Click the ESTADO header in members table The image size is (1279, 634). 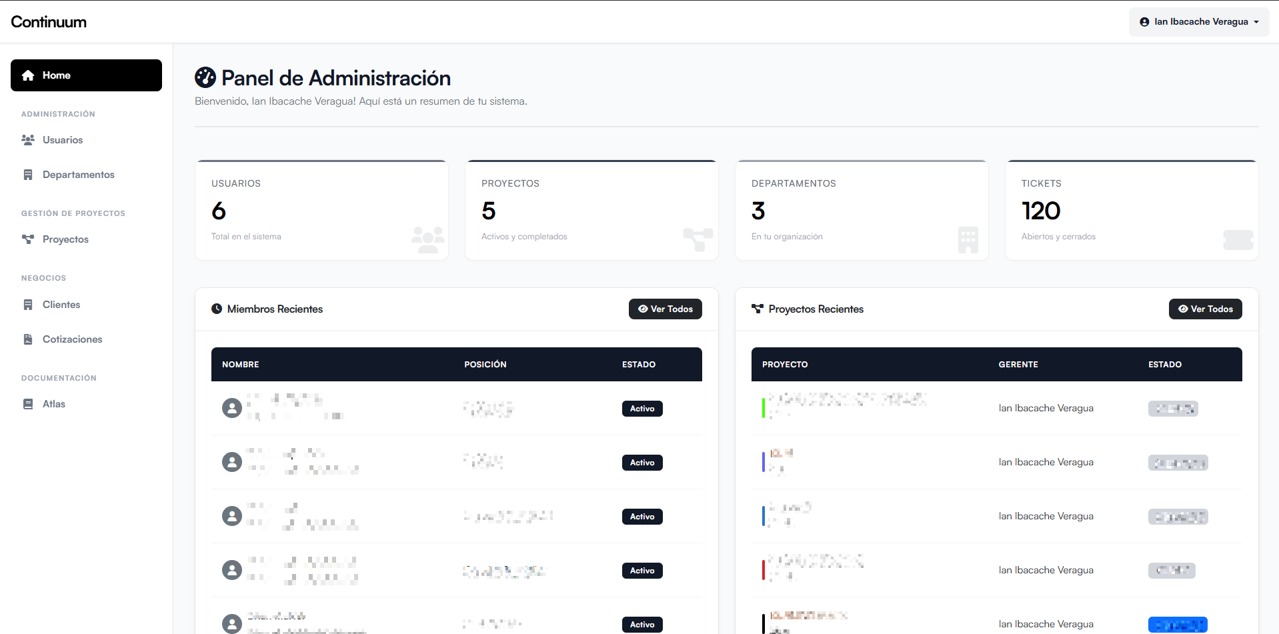(639, 365)
